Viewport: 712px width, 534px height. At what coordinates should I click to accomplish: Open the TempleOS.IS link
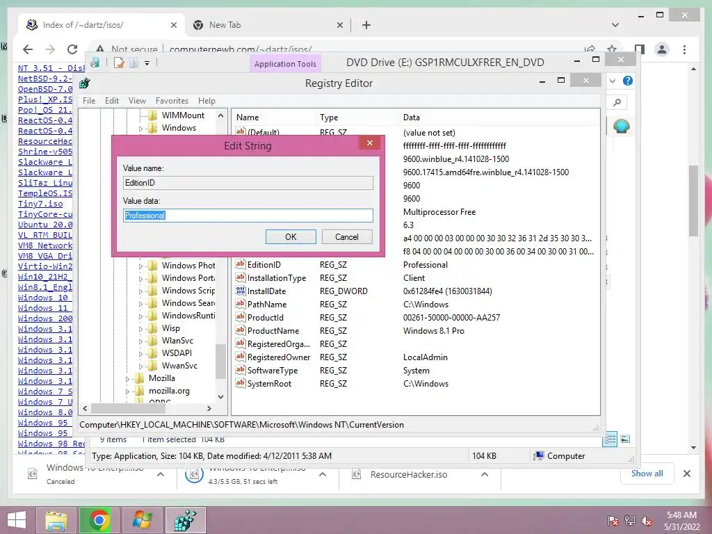pos(45,193)
